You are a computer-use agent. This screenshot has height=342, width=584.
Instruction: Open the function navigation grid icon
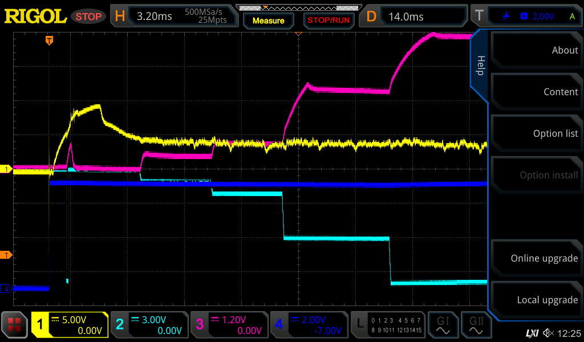pyautogui.click(x=15, y=325)
